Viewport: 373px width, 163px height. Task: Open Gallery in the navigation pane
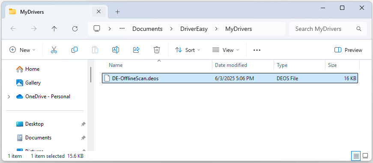click(x=28, y=83)
